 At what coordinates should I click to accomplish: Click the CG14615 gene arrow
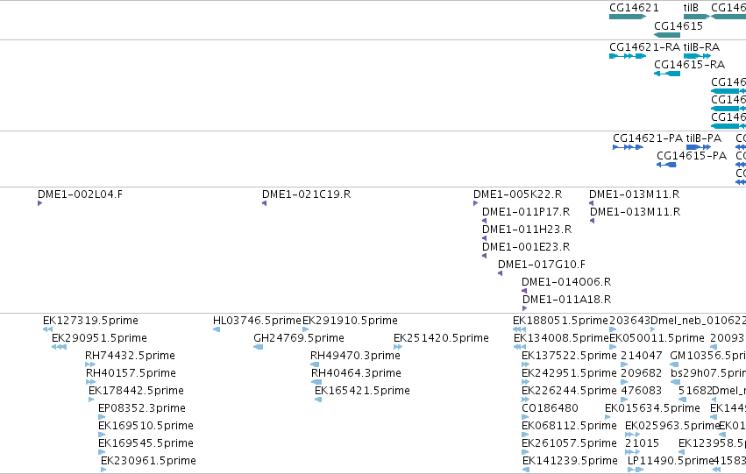(667, 35)
